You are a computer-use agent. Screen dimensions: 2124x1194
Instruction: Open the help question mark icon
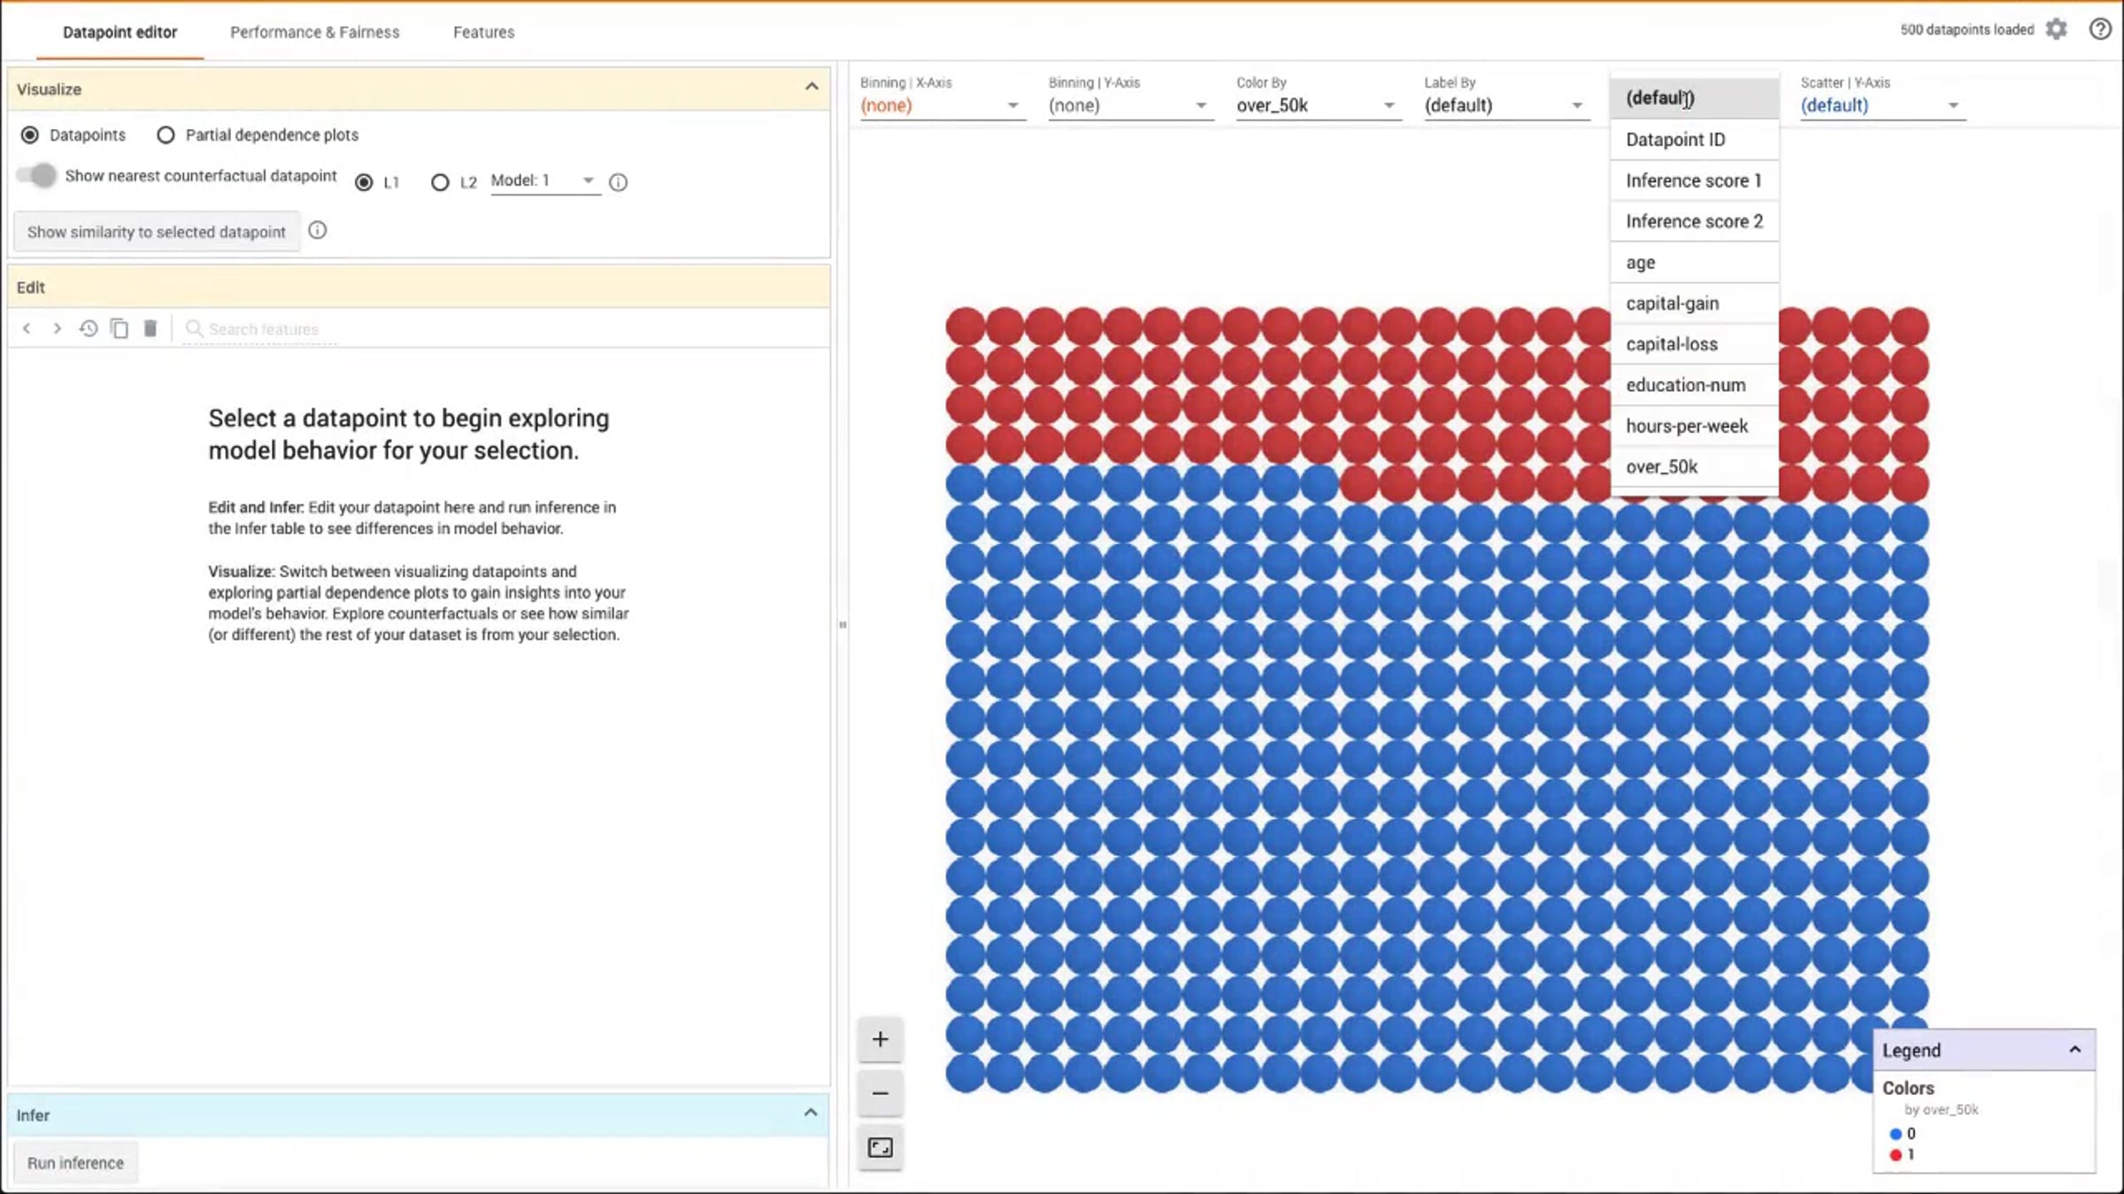click(x=2100, y=29)
